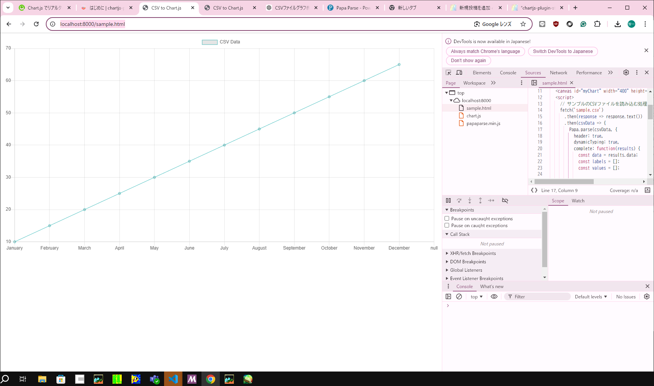Click the inspect element picker icon

tap(448, 72)
